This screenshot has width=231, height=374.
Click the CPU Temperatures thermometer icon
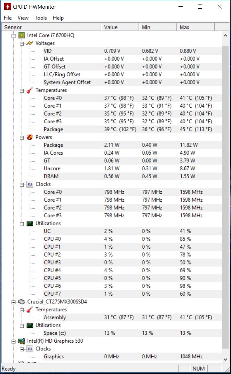[x=30, y=90]
